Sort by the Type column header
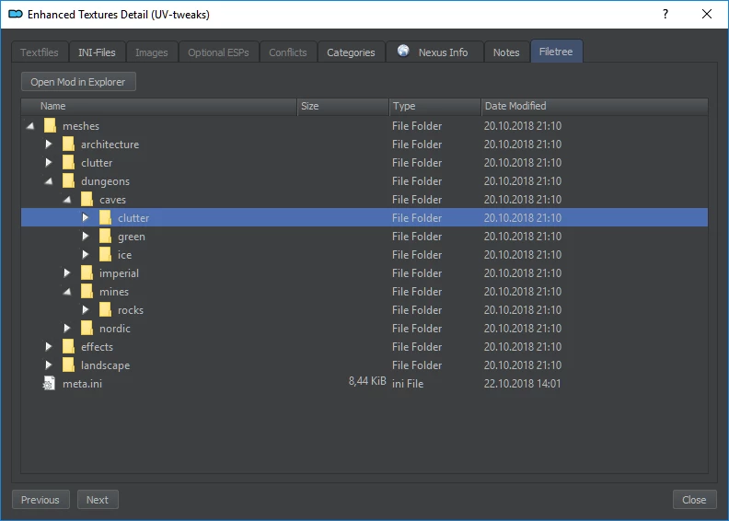The width and height of the screenshot is (729, 521). pyautogui.click(x=434, y=106)
